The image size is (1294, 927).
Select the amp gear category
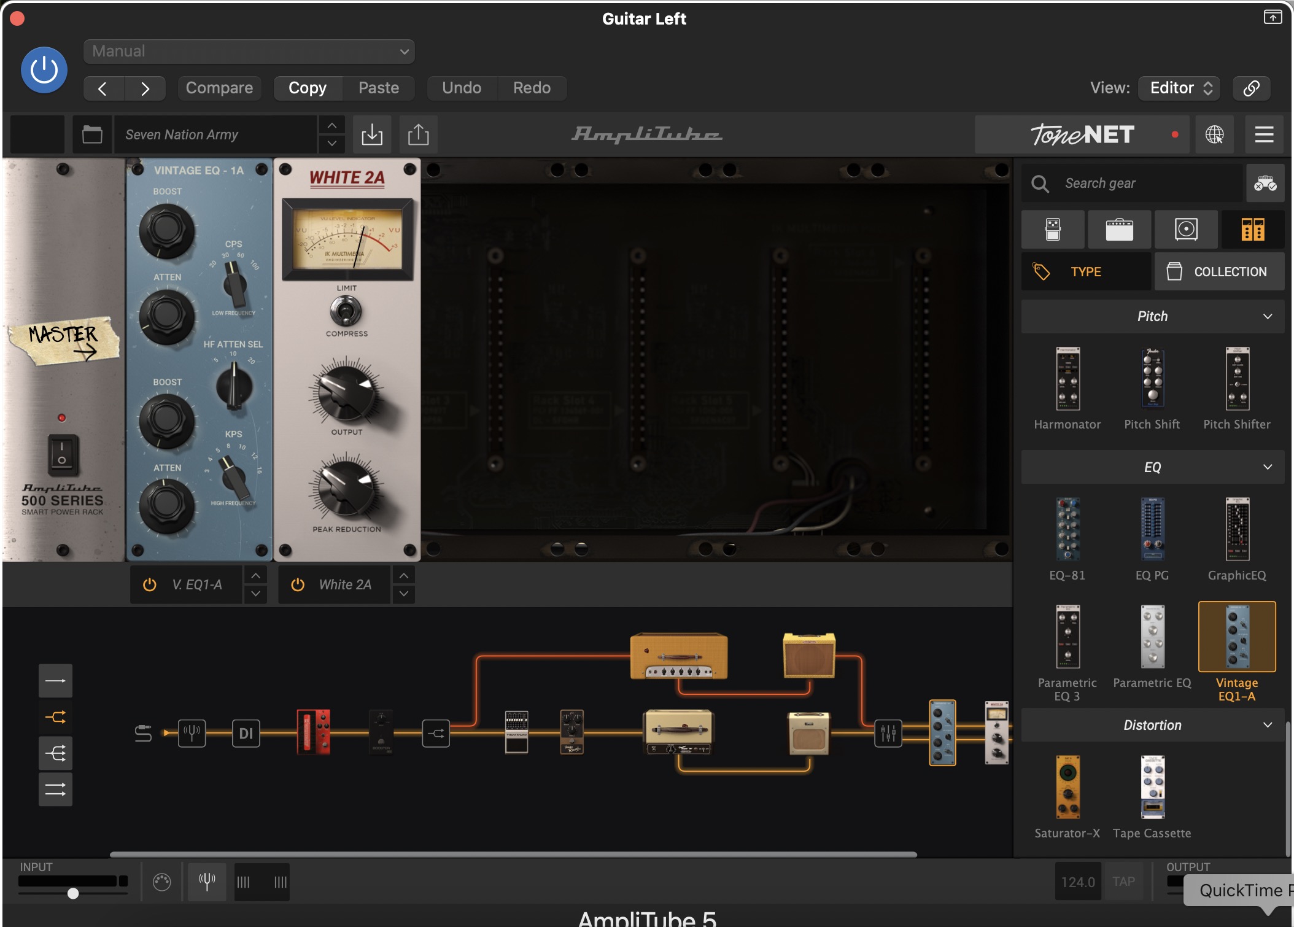1119,230
